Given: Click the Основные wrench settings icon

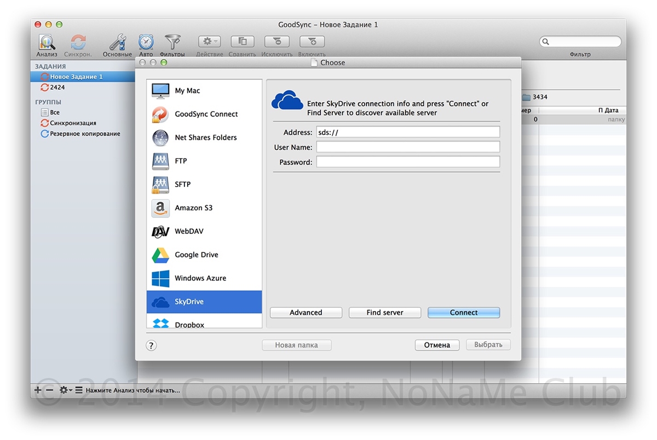Looking at the screenshot, I should tap(117, 43).
